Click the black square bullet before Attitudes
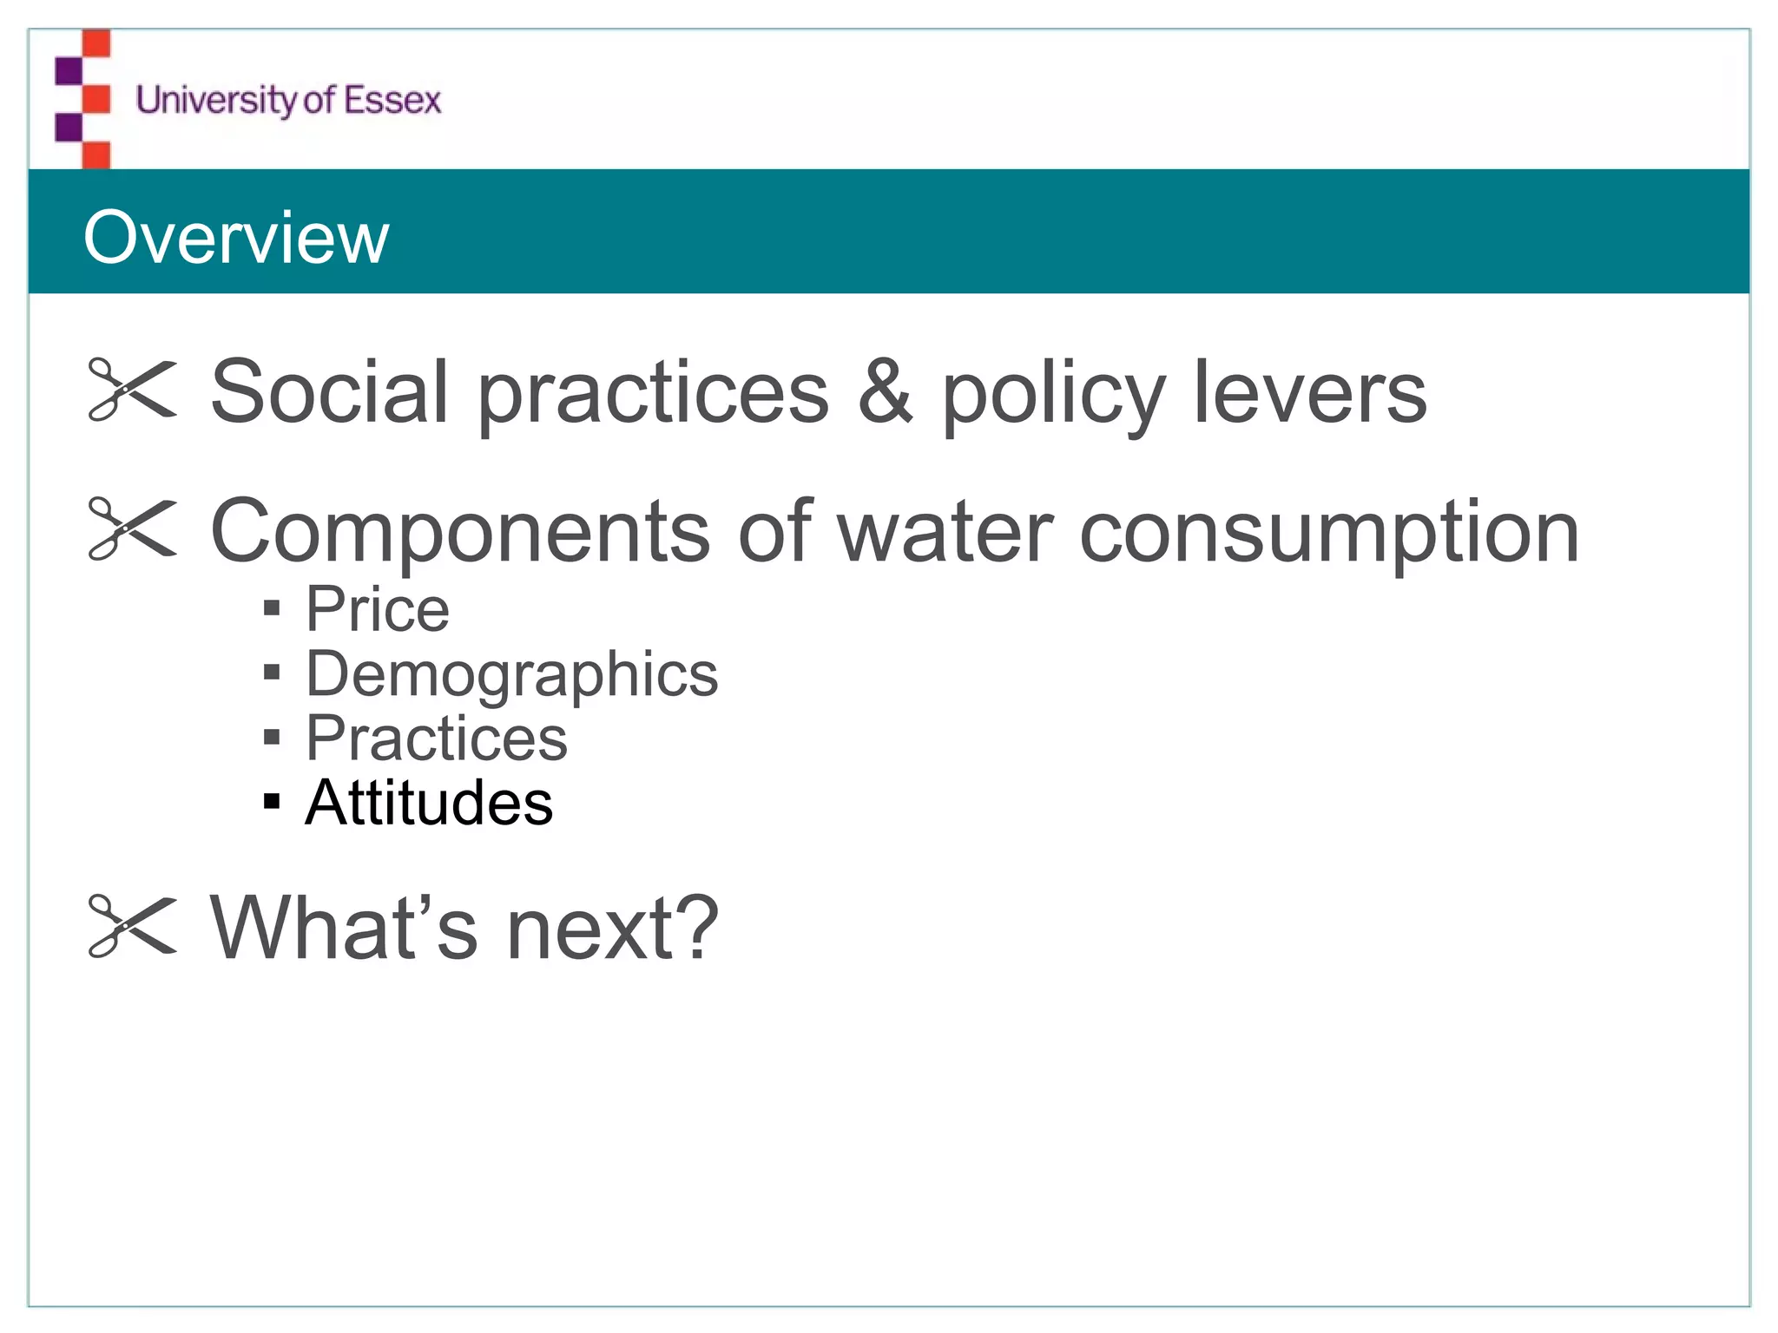This screenshot has width=1778, height=1333. [272, 801]
